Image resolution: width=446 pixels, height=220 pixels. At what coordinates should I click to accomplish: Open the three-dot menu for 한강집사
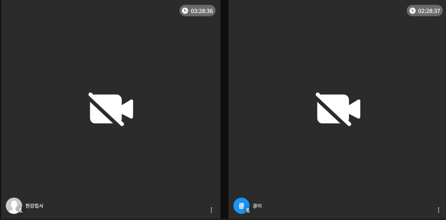click(211, 210)
